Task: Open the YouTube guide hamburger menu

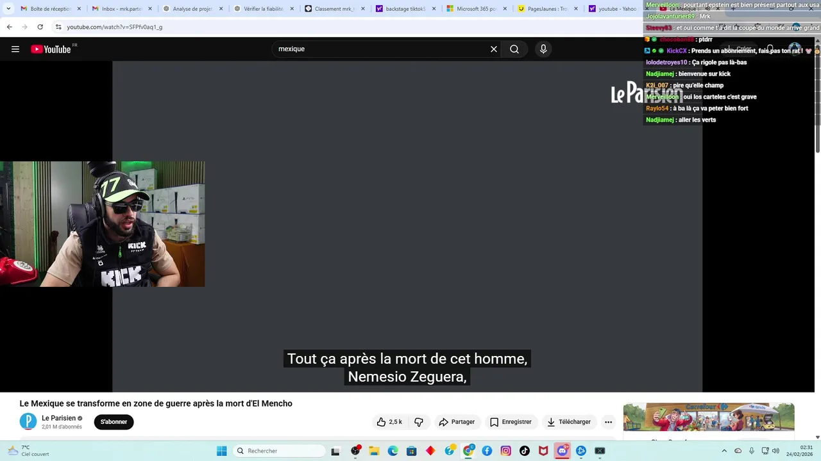Action: point(15,49)
